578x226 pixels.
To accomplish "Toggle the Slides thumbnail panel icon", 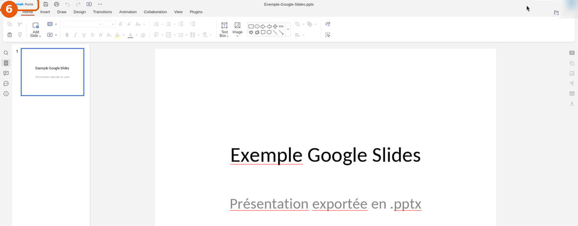I will click(6, 63).
